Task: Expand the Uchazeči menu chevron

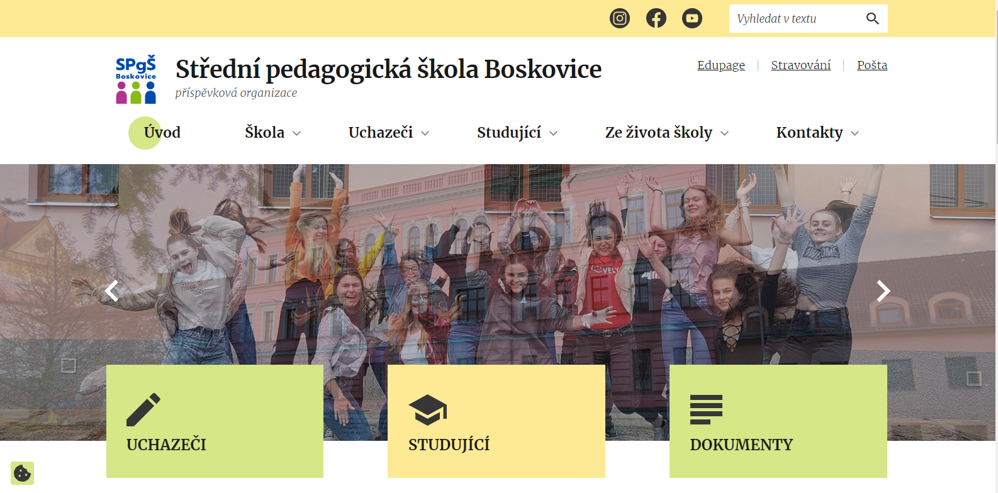Action: [425, 133]
